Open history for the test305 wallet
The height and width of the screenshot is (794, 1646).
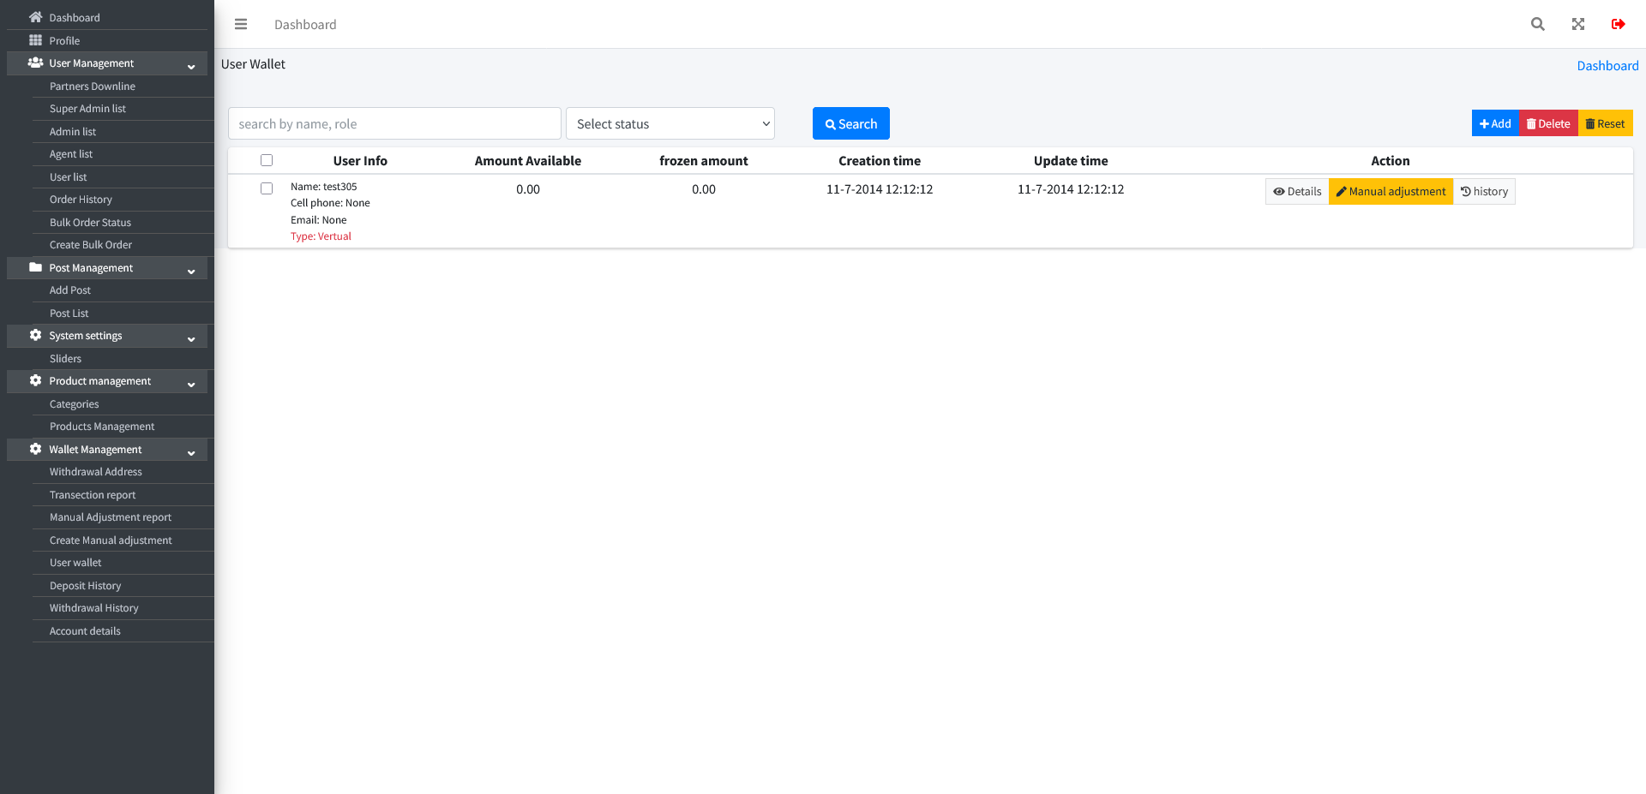(1484, 191)
